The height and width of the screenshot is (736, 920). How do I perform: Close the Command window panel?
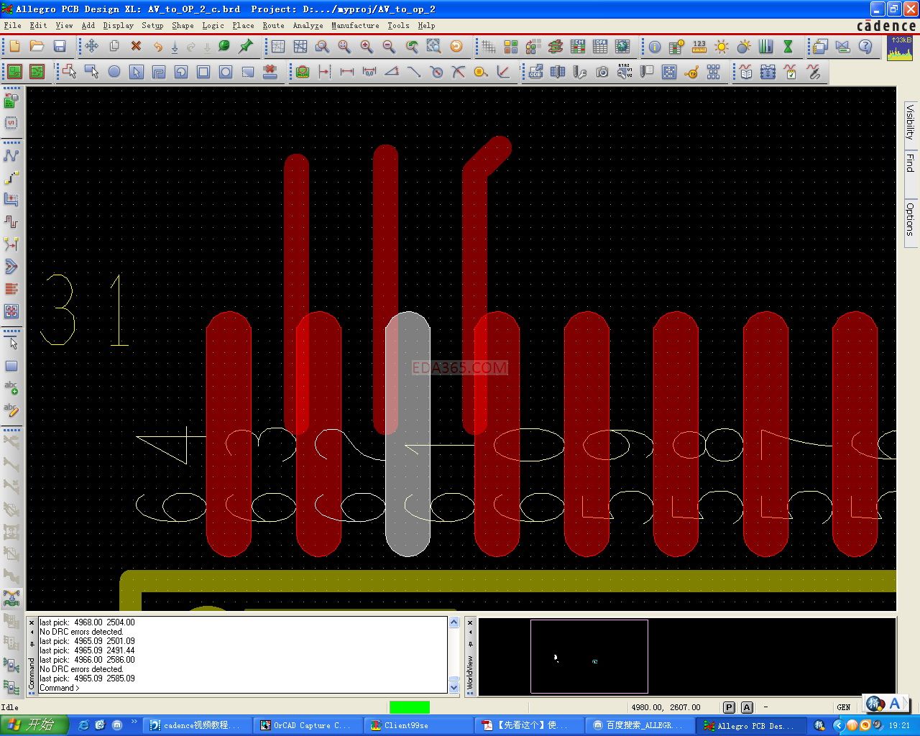[32, 622]
